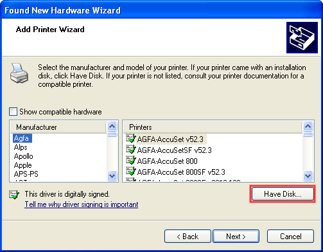This screenshot has width=323, height=252.
Task: Click the Manufacturer list scrollbar thumb
Action: click(112, 134)
